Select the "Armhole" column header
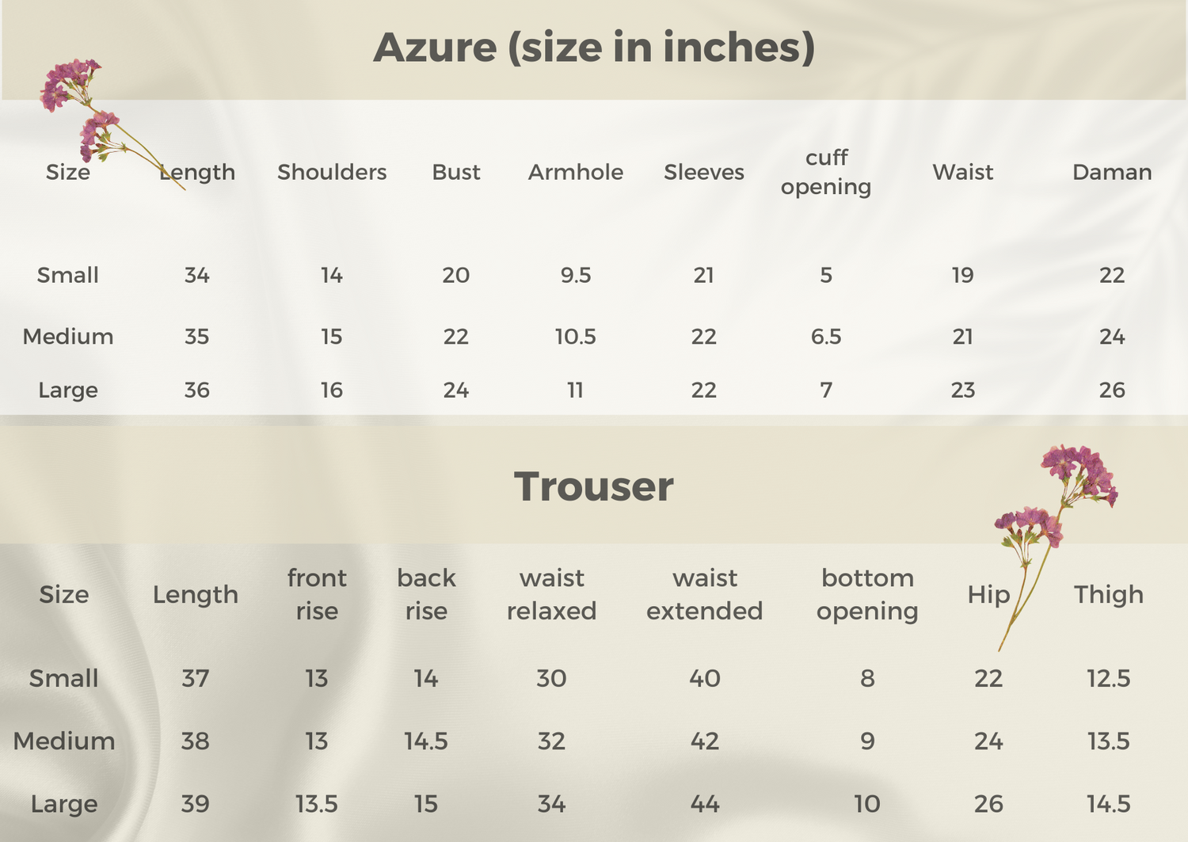This screenshot has width=1188, height=842. (576, 172)
